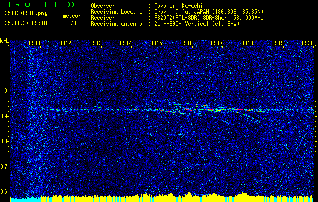Click the version number 1.0.0

pos(69,5)
